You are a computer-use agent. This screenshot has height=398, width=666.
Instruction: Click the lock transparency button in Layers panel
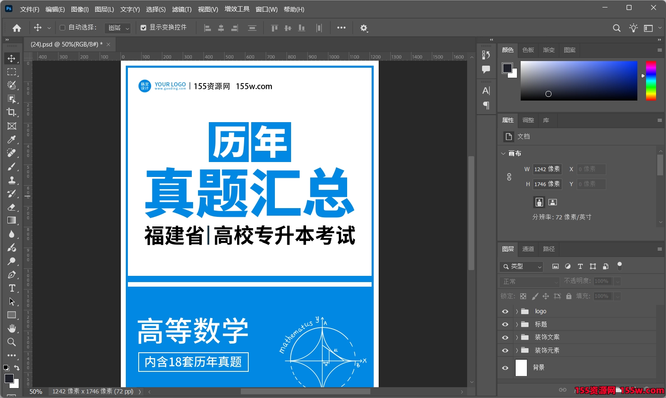tap(523, 296)
